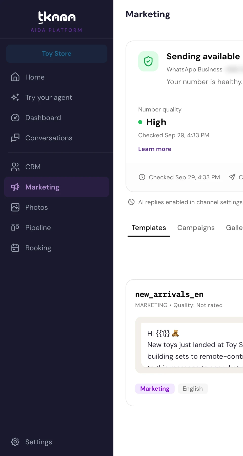The width and height of the screenshot is (243, 456).
Task: Go to Dashboard
Action: (x=57, y=118)
